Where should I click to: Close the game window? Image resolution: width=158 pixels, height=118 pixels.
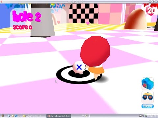156,2
